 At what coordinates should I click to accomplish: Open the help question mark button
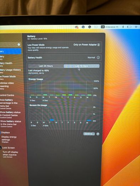(98, 134)
